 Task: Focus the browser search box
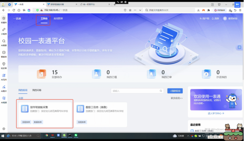(170, 10)
